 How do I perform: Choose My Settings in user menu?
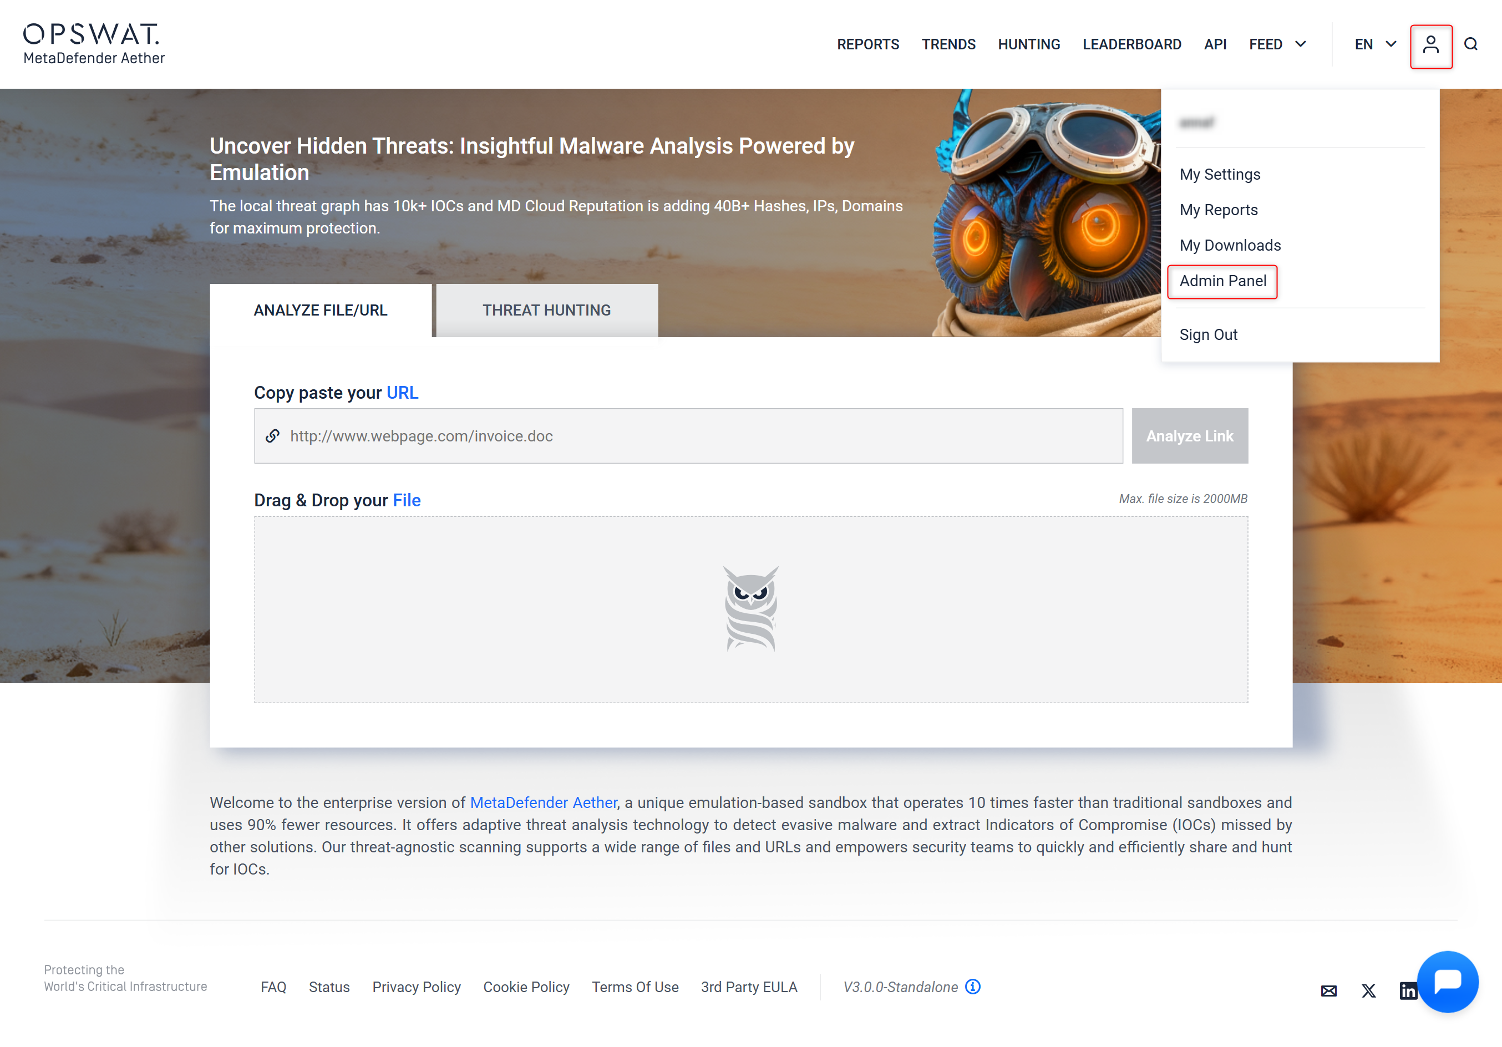1219,175
